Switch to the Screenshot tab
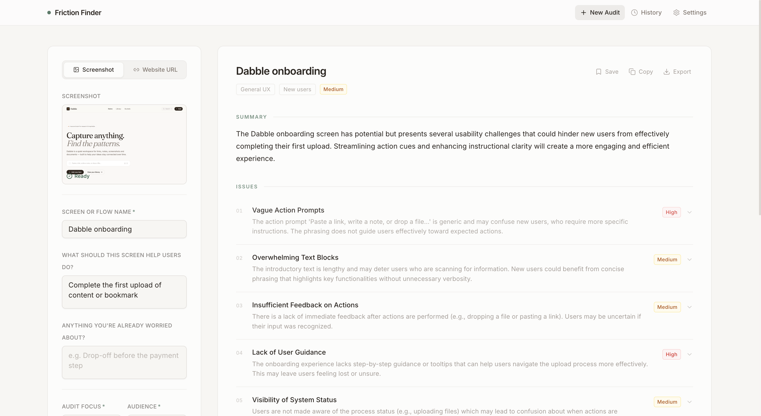 click(94, 70)
